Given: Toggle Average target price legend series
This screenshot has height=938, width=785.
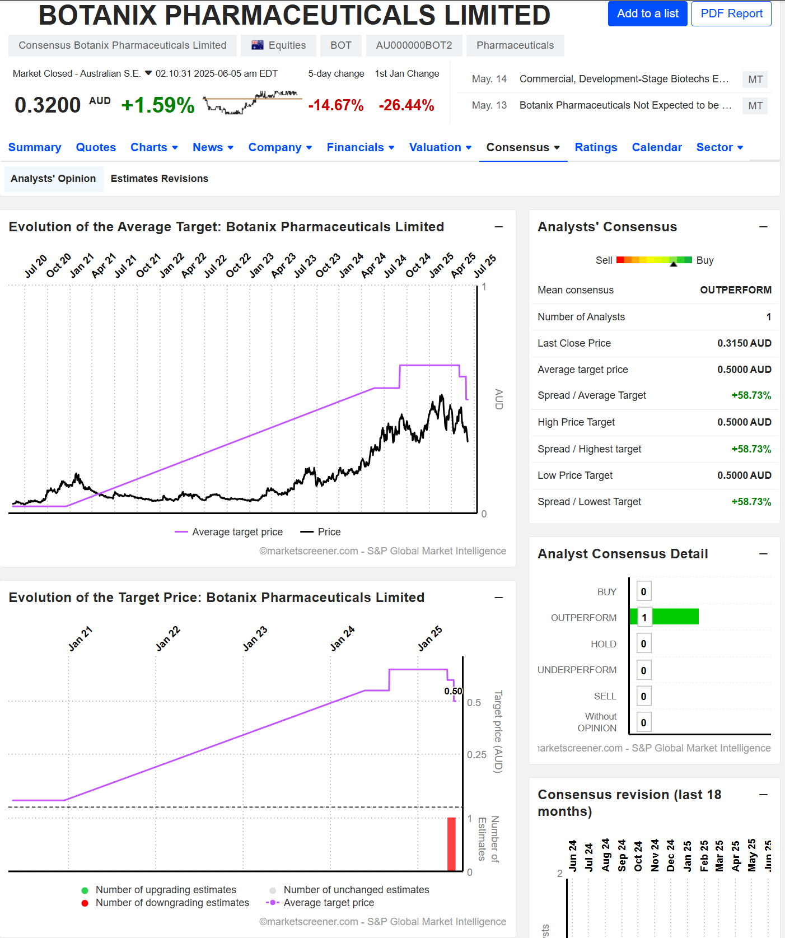Looking at the screenshot, I should 229,532.
